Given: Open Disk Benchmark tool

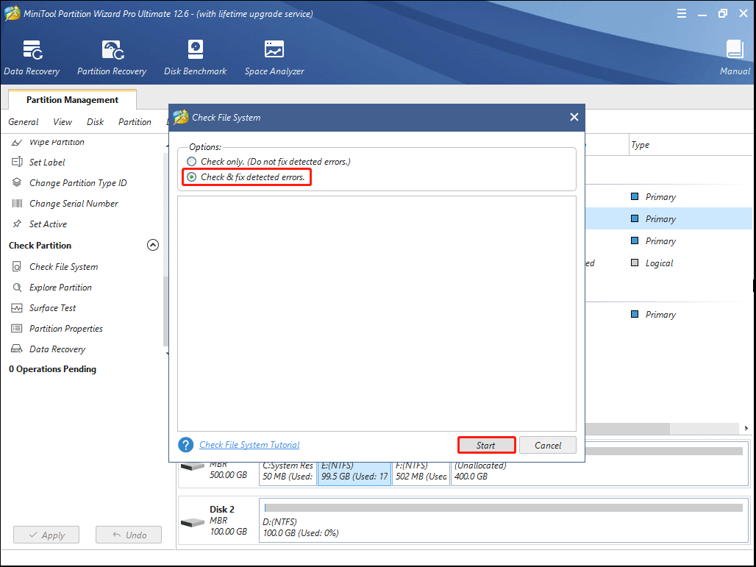Looking at the screenshot, I should pos(196,58).
